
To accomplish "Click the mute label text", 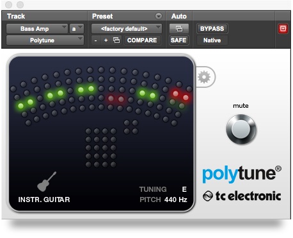I will point(241,106).
